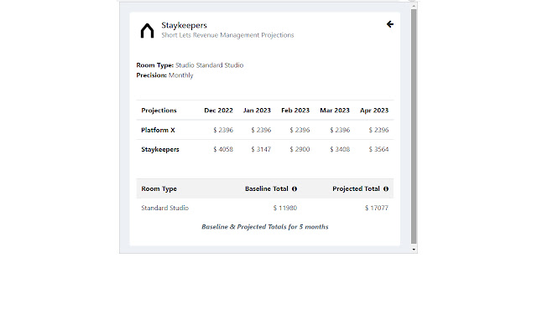Viewport: 537px width, 335px height.
Task: Click the Room Type header in totals table
Action: pos(159,188)
